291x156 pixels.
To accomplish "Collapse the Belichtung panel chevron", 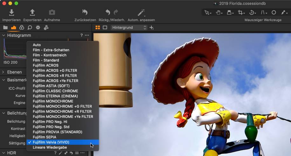I will click(x=3, y=113).
